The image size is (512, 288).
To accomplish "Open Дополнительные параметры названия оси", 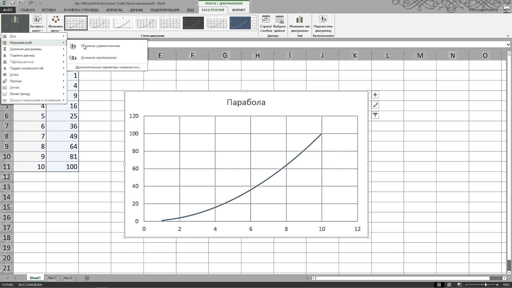I will tap(107, 67).
